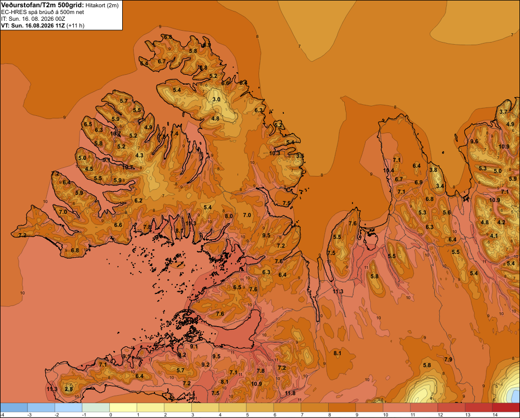
Task: Click the legend scale label '-1'
Action: click(84, 415)
